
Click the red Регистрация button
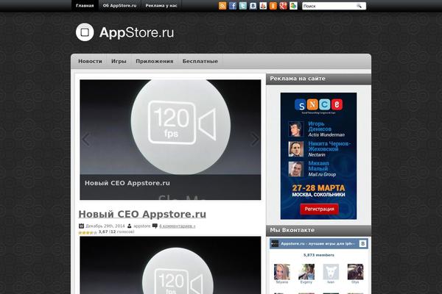pos(320,209)
